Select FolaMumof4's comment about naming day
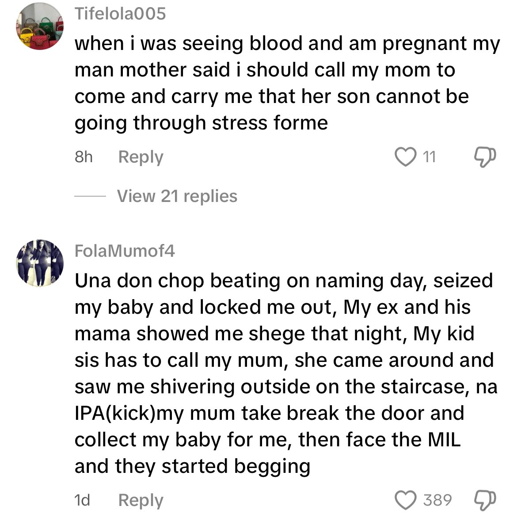Screen dimensions: 517x521 pos(283,373)
